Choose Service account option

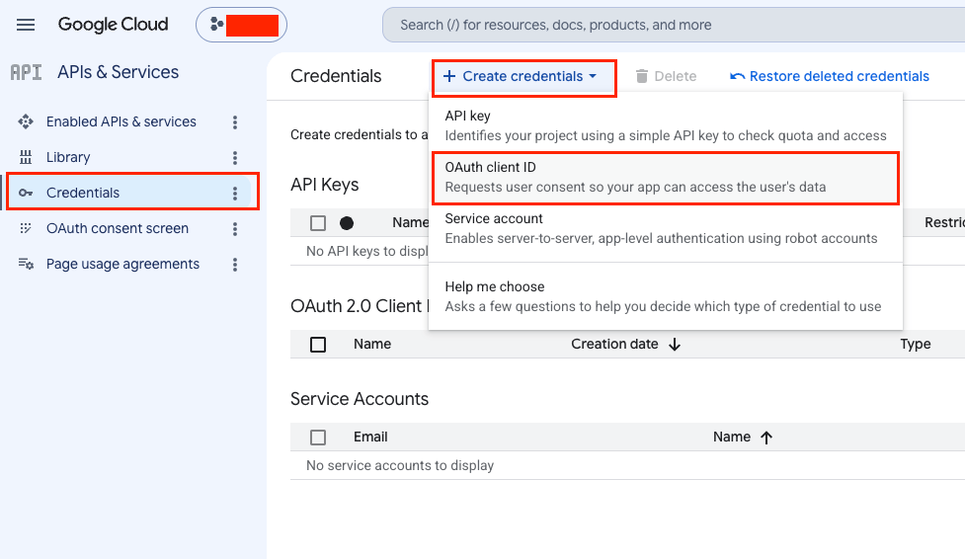(x=666, y=228)
